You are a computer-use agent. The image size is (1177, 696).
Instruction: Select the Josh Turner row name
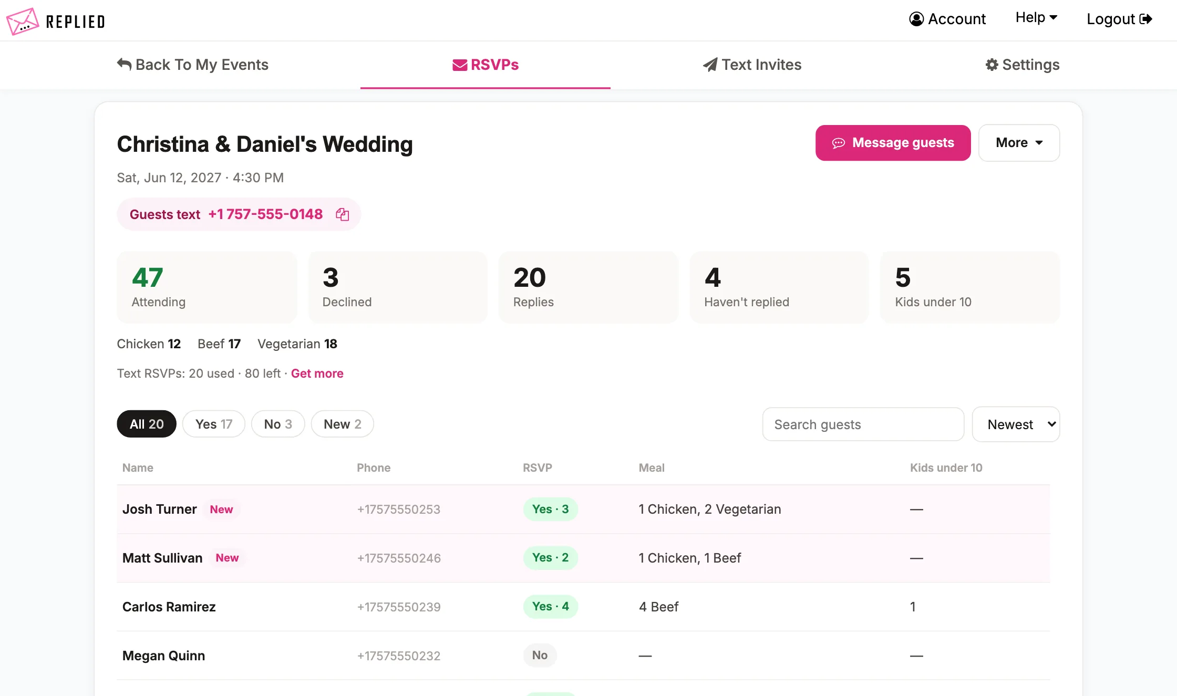pos(160,509)
